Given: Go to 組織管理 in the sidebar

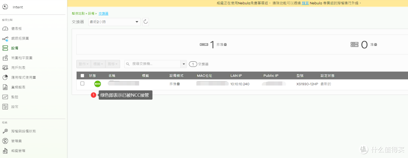Looking at the screenshot, I should [18, 151].
